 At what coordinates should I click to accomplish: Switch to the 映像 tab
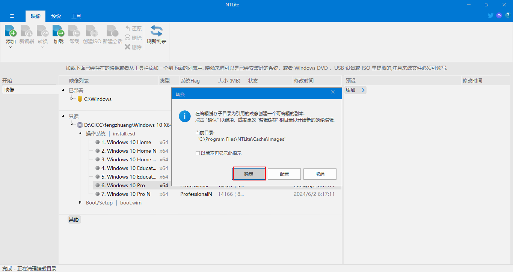tap(36, 16)
